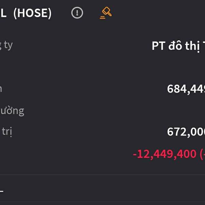This screenshot has width=205, height=205.
Task: Click the gray 'ường' market label
Action: pyautogui.click(x=12, y=111)
